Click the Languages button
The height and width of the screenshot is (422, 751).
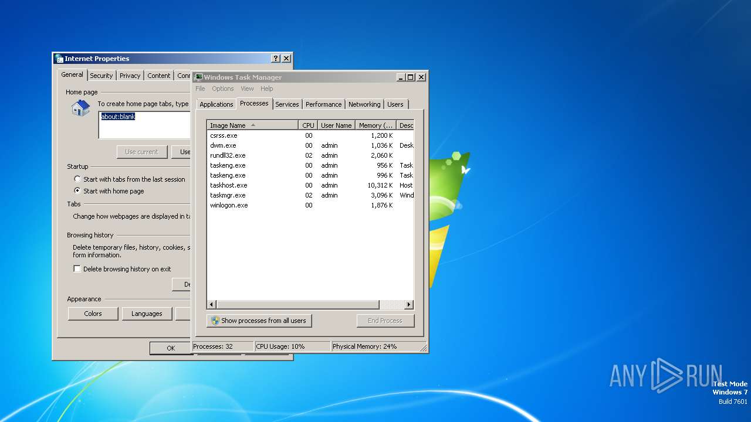(x=147, y=314)
